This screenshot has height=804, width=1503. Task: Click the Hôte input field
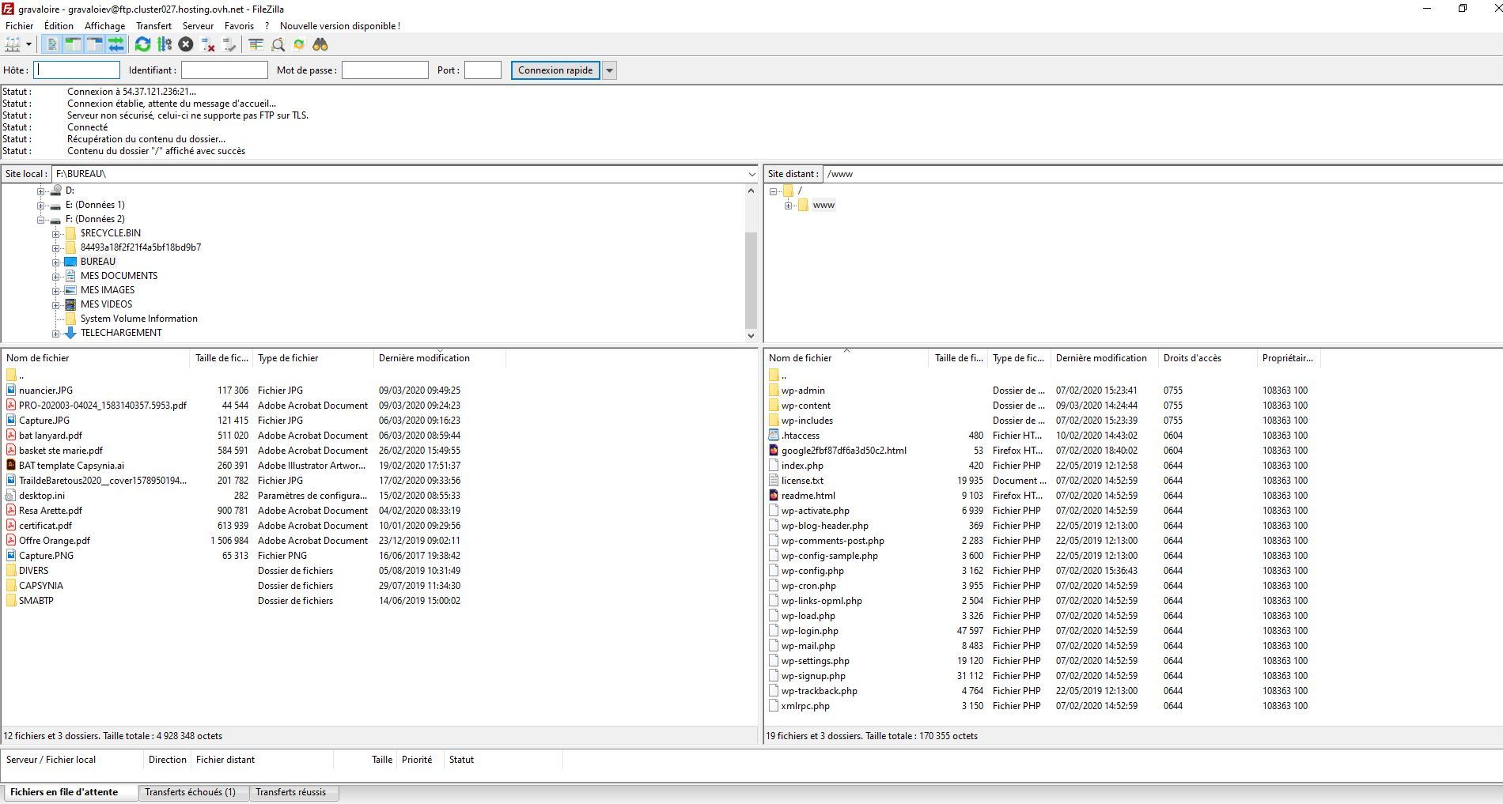(x=77, y=70)
